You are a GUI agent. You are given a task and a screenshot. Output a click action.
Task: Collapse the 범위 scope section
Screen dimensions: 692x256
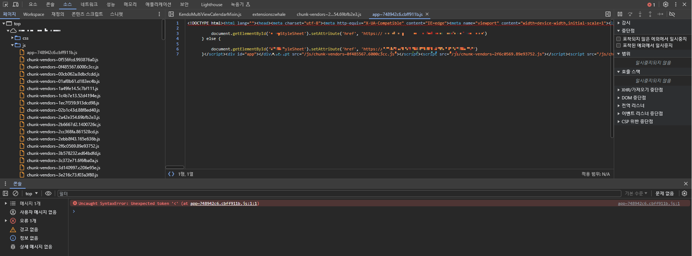pos(619,54)
